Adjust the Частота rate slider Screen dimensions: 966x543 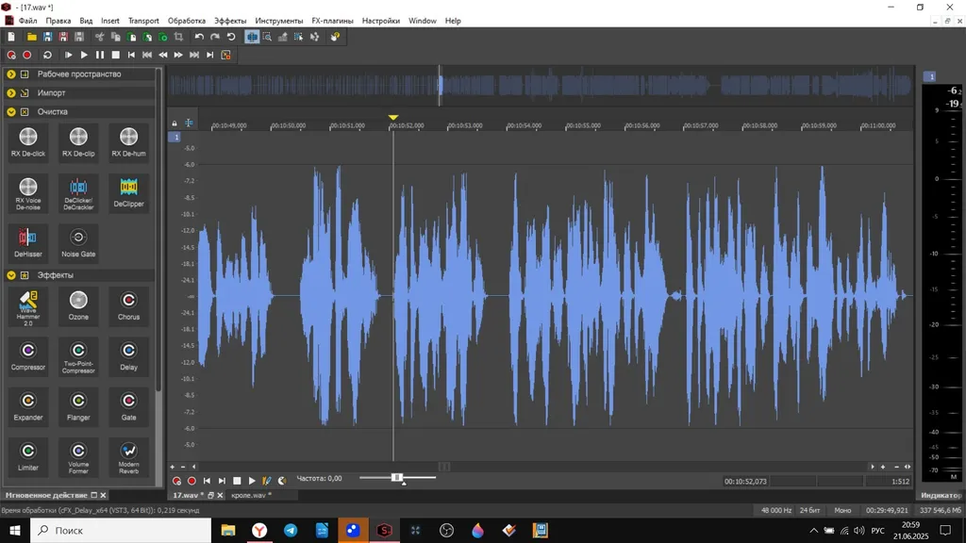point(397,478)
